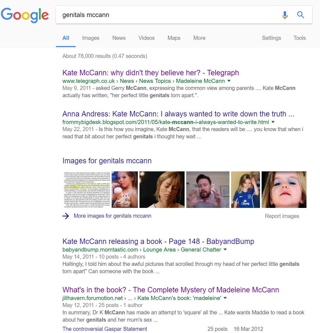
Task: Switch to the Videos tab
Action: 146,38
